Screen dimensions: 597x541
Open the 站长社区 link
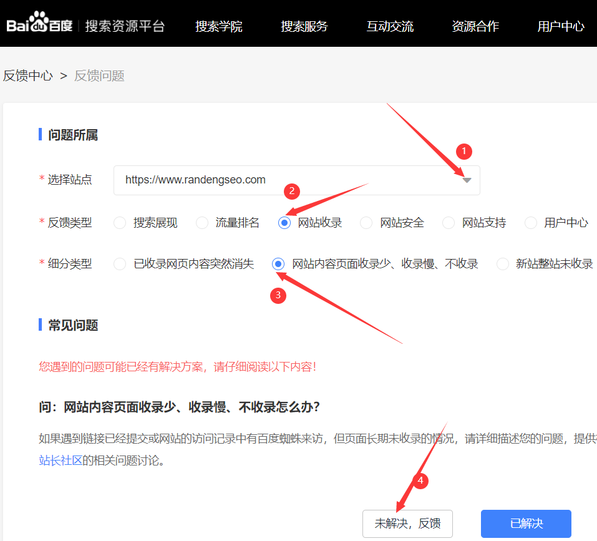tap(61, 461)
